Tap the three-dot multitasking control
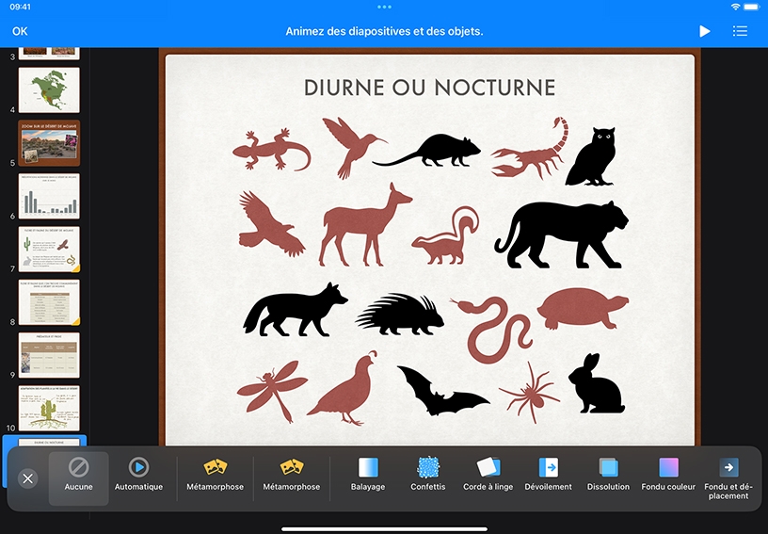768x534 pixels. [x=384, y=7]
